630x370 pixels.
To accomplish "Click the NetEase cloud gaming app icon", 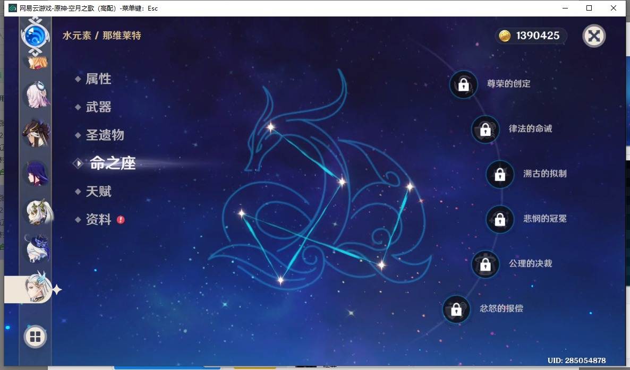I will (x=13, y=8).
